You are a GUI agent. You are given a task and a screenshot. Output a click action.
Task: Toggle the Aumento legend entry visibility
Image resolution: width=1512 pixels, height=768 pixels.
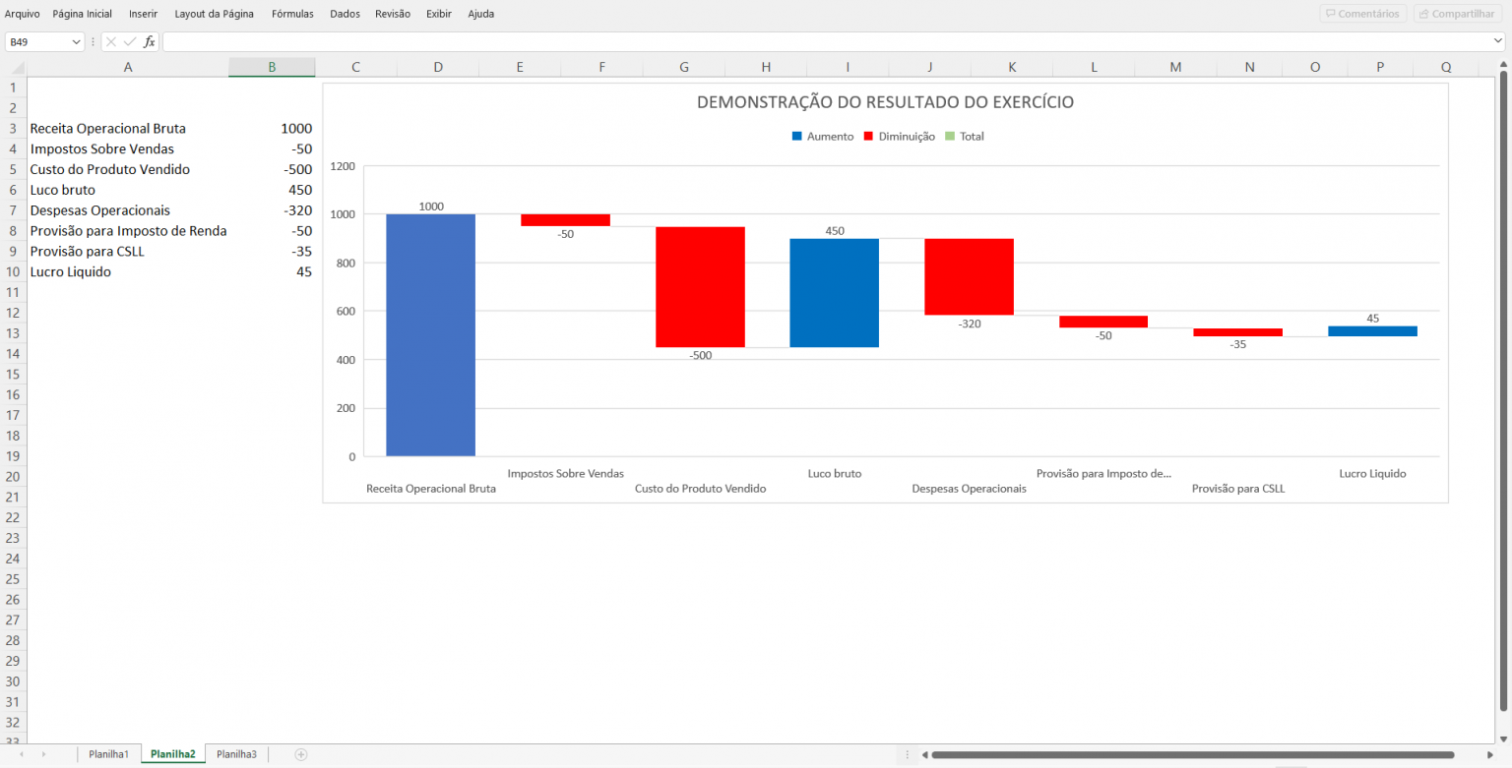822,136
